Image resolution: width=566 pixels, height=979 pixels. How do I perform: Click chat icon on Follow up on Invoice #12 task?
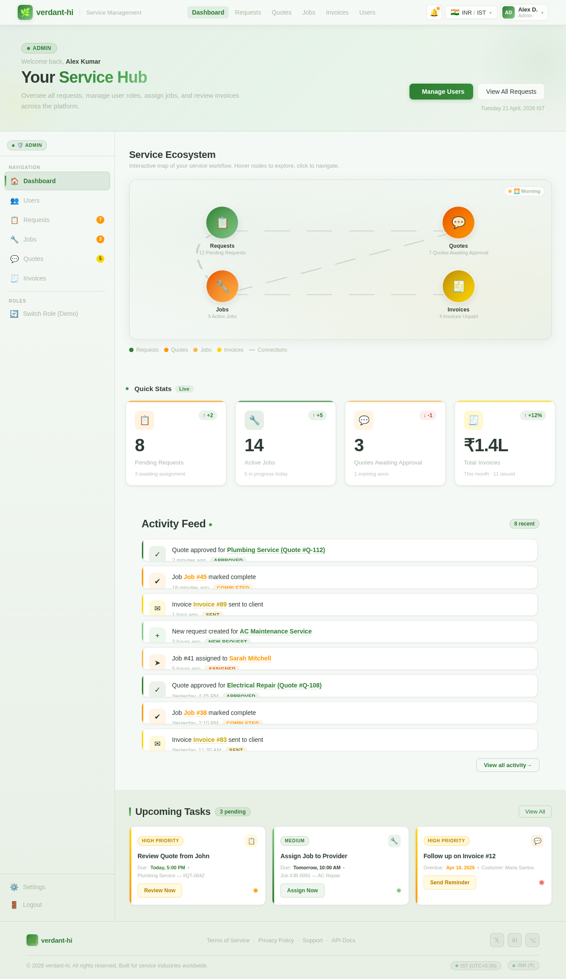[x=537, y=841]
